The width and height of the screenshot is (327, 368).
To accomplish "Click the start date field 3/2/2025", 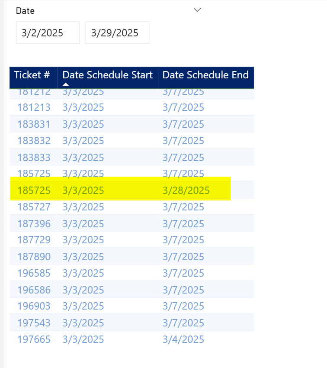I will [48, 32].
